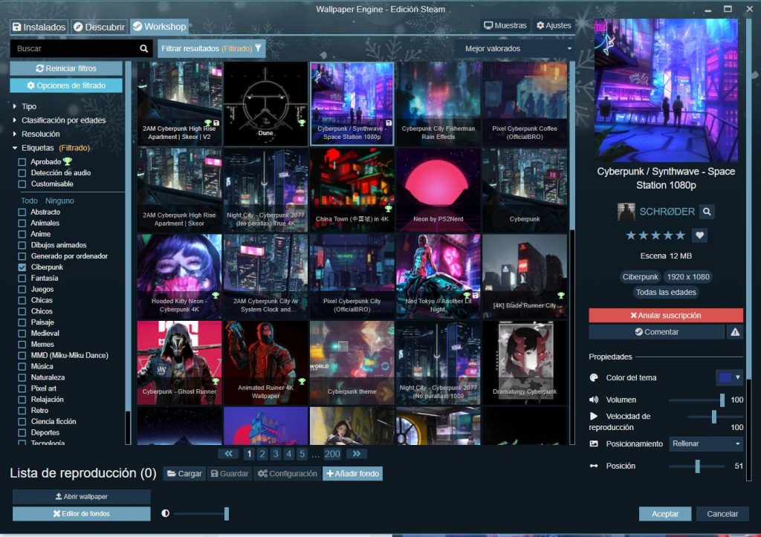Click Guardar playlist button
This screenshot has height=537, width=761.
click(x=229, y=473)
